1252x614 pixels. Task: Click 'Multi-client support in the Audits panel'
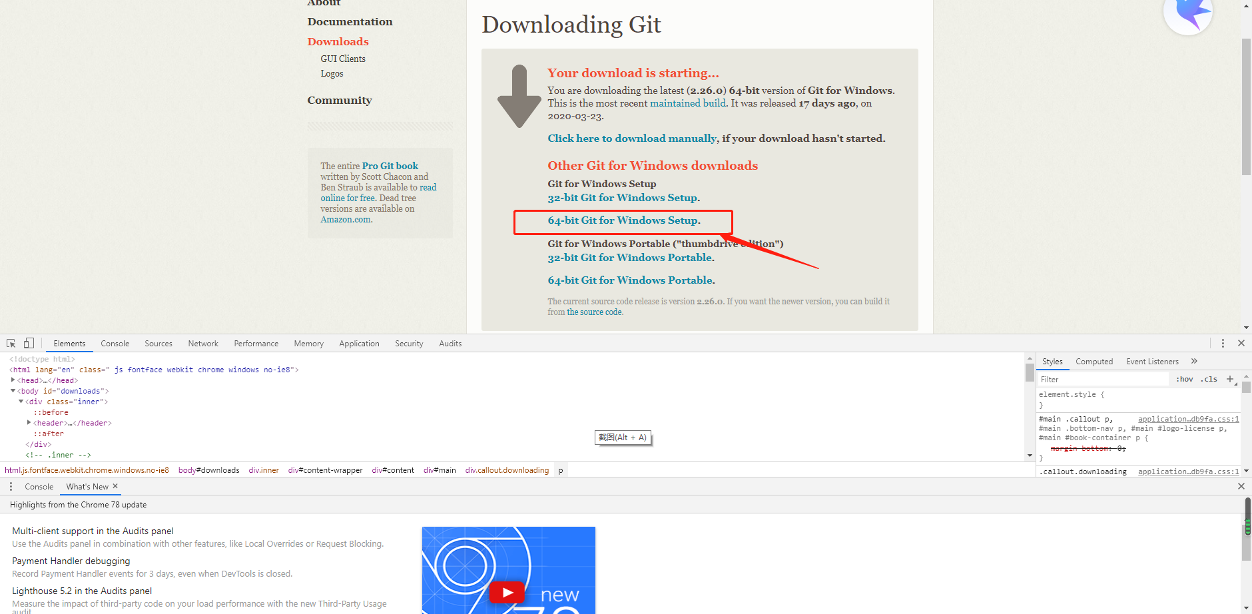(93, 531)
